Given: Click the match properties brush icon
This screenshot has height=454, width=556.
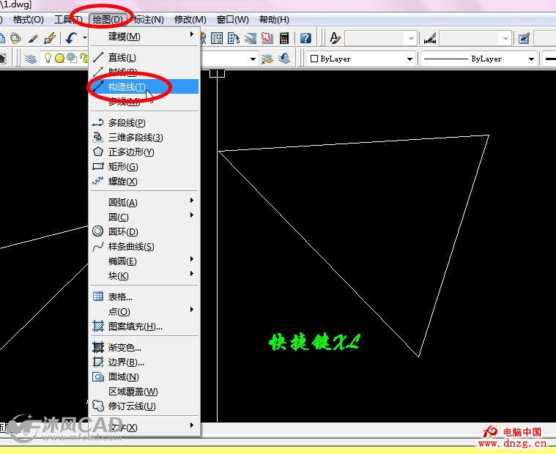Looking at the screenshot, I should [x=33, y=38].
